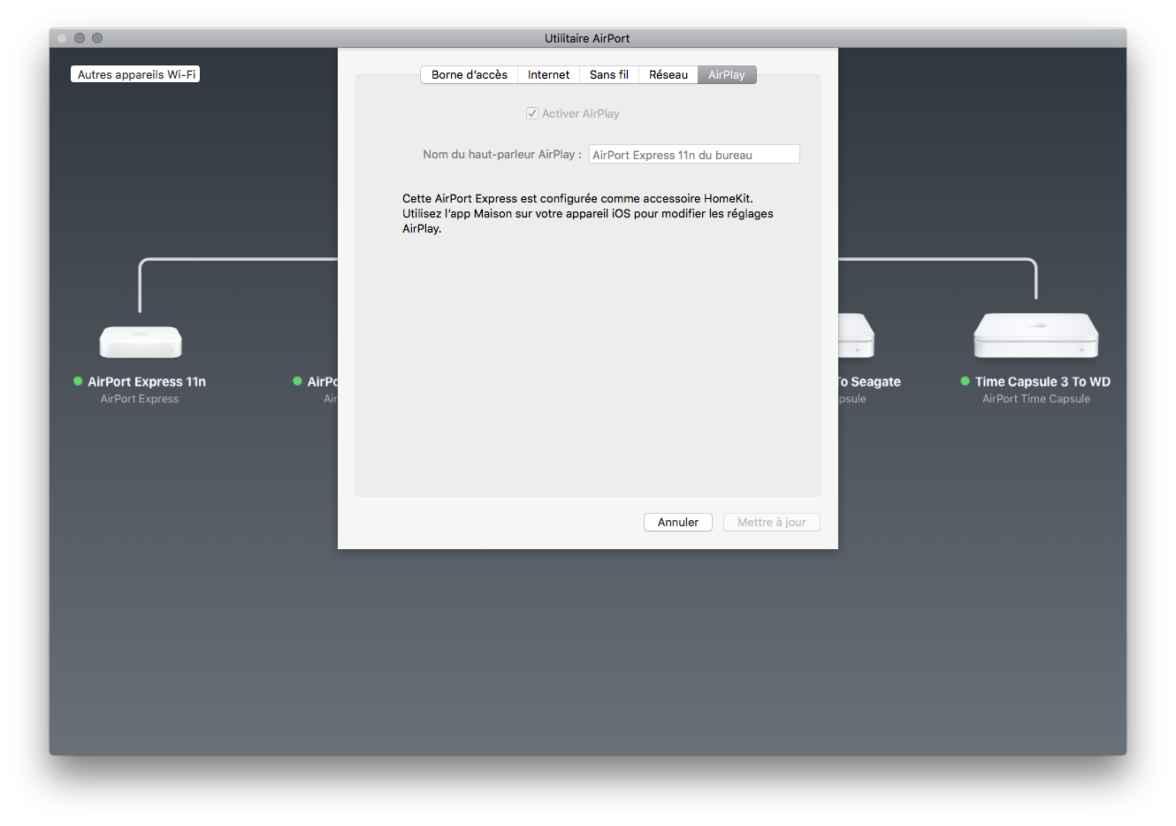Minimize the Utilitaire AirPort window
The height and width of the screenshot is (826, 1176).
(x=80, y=38)
